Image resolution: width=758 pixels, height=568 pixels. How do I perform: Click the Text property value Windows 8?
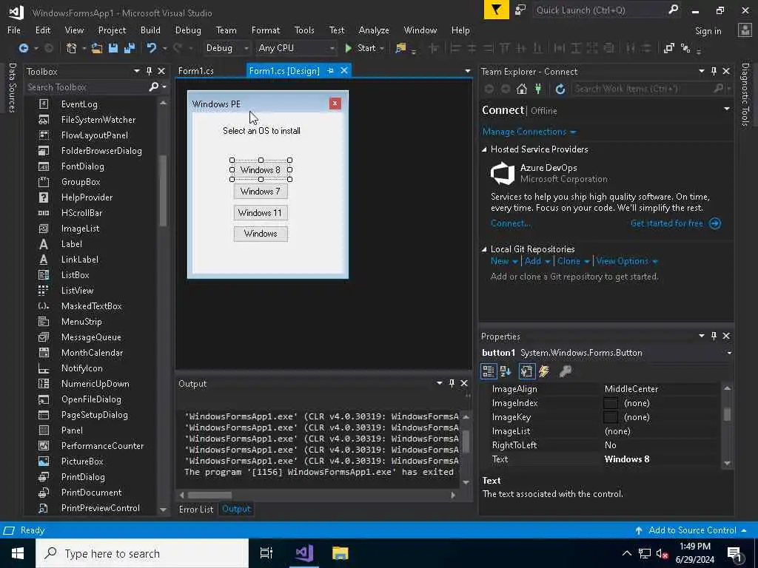tap(627, 459)
